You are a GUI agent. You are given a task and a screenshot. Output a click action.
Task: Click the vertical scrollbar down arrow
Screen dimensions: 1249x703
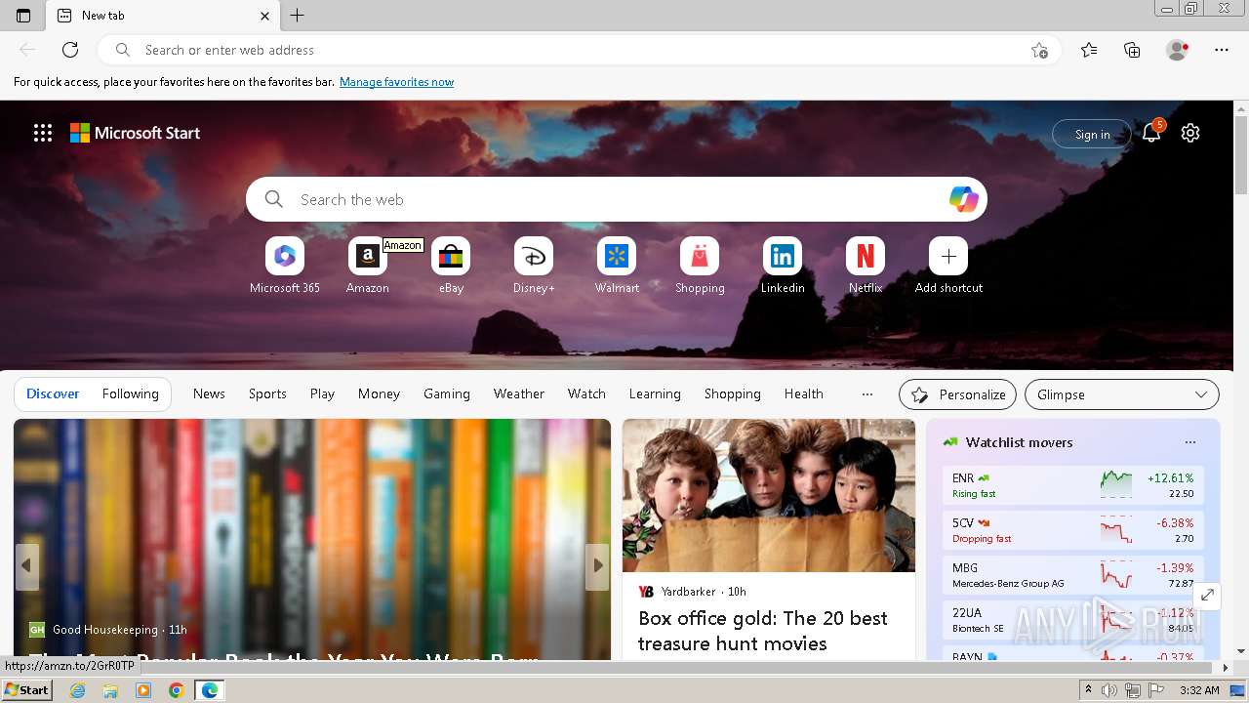click(x=1241, y=651)
